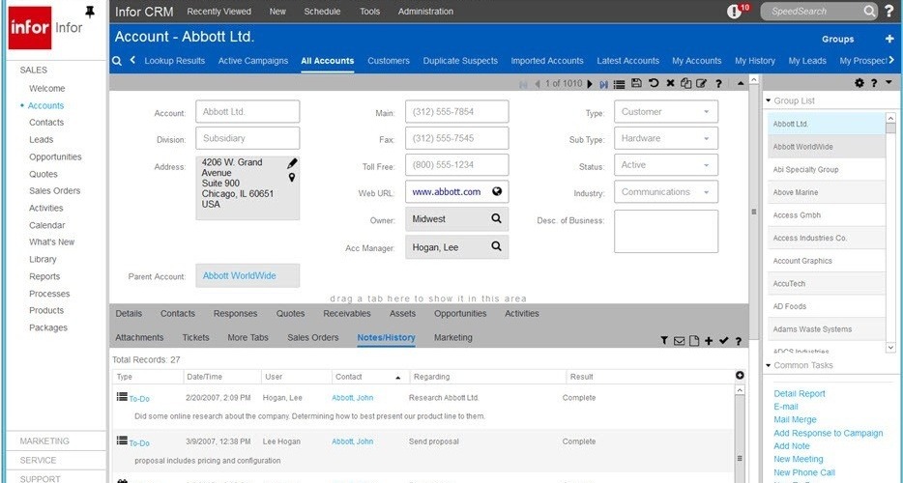Open the Sub Type dropdown showing Hardware

tap(666, 138)
